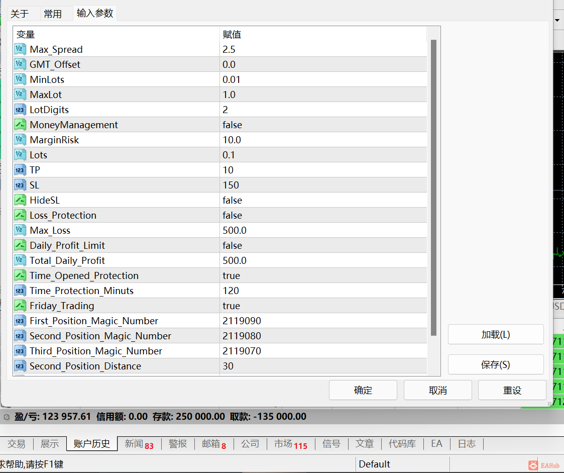
Task: Click the Max_Loss variable icon
Action: (x=20, y=230)
